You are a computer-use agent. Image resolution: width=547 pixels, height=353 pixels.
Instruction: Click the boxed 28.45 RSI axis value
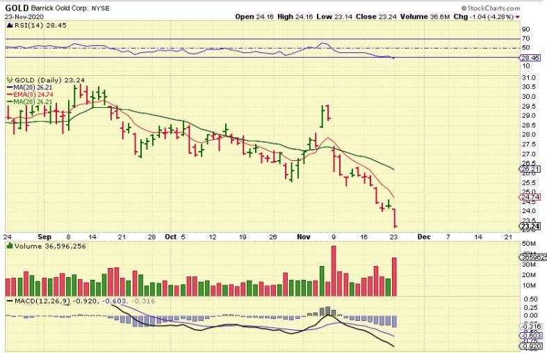[530, 58]
